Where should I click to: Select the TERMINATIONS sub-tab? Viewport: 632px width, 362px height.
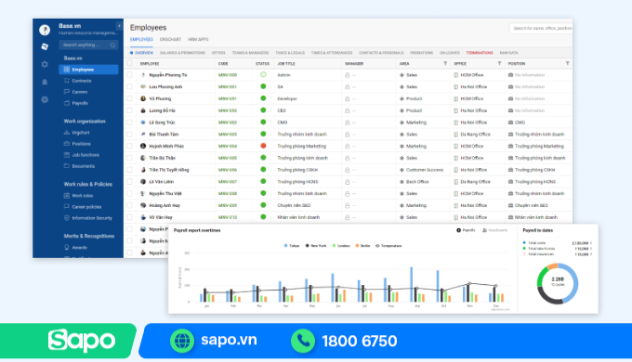pos(480,53)
